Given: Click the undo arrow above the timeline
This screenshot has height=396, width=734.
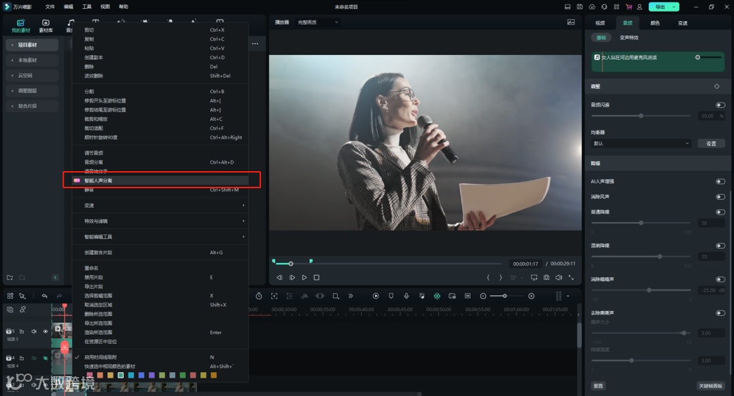Looking at the screenshot, I should pos(44,296).
